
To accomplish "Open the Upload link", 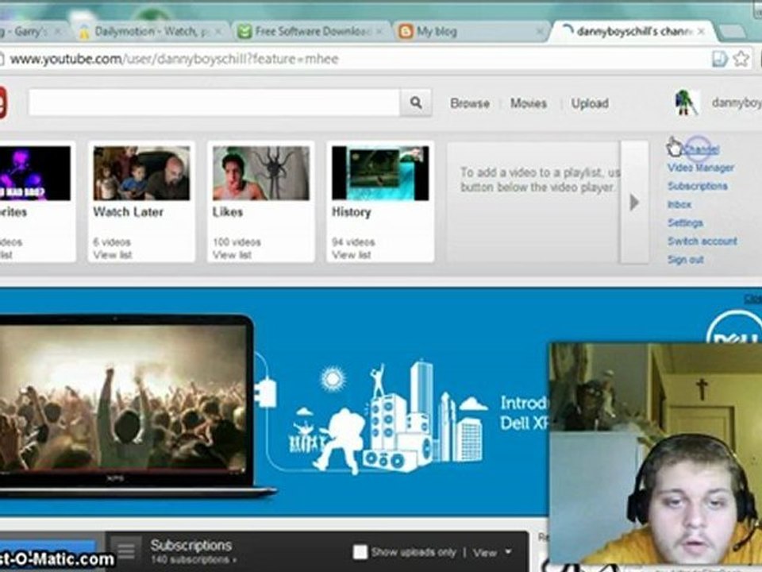I will pyautogui.click(x=590, y=103).
